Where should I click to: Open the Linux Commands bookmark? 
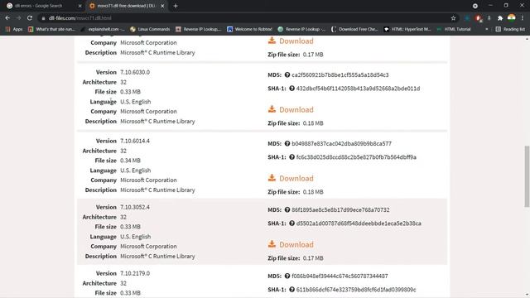tap(150, 30)
